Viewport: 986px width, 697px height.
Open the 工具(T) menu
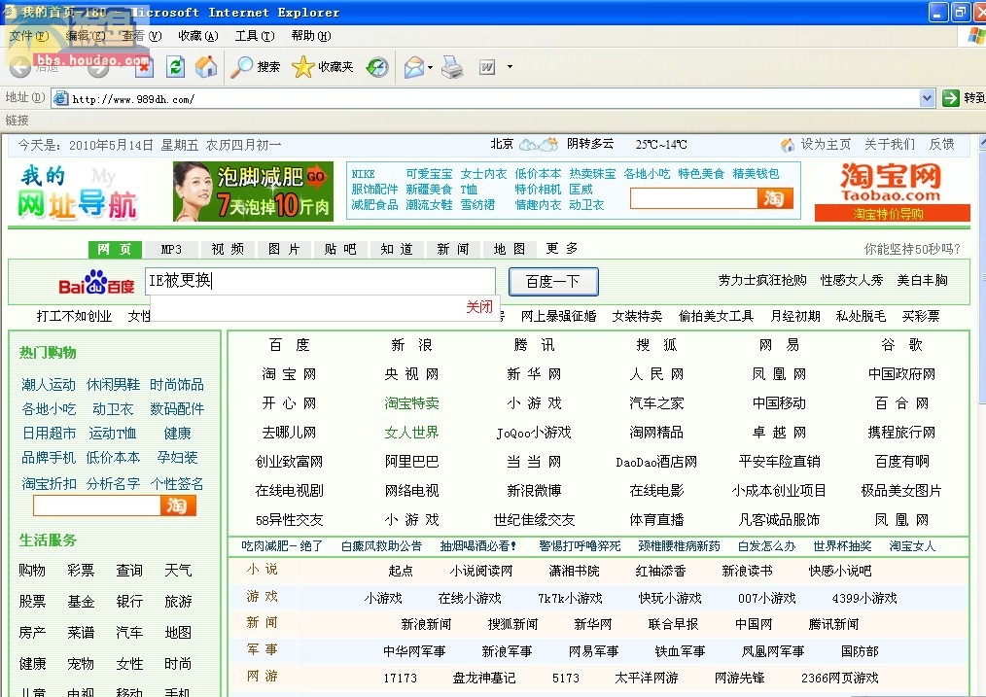(255, 36)
